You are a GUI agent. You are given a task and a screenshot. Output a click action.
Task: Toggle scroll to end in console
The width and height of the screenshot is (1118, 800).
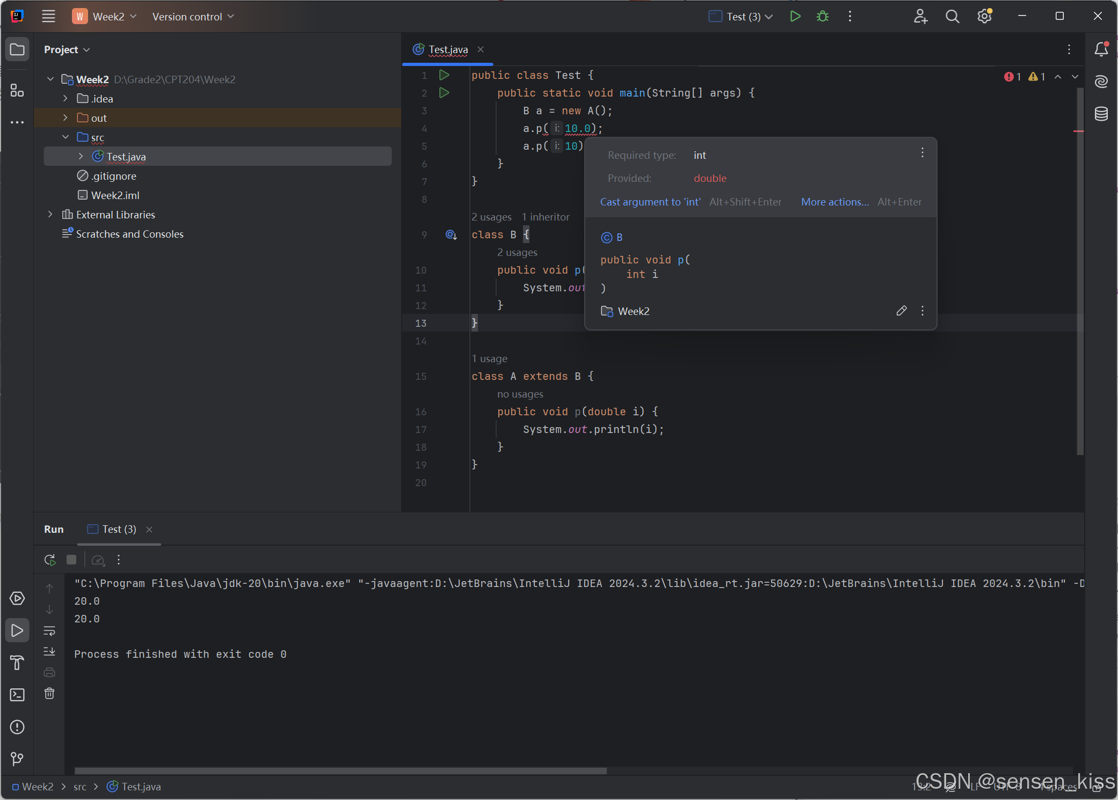pyautogui.click(x=49, y=651)
